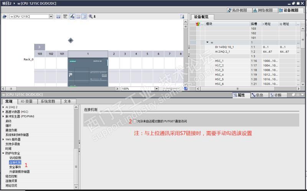Open the 诊断 diagnostics tab
Viewport: 307px width, 191px height.
coord(278,95)
